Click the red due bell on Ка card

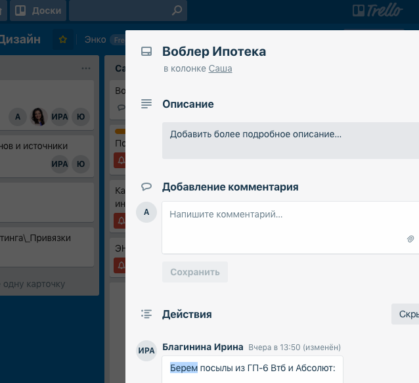point(120,221)
